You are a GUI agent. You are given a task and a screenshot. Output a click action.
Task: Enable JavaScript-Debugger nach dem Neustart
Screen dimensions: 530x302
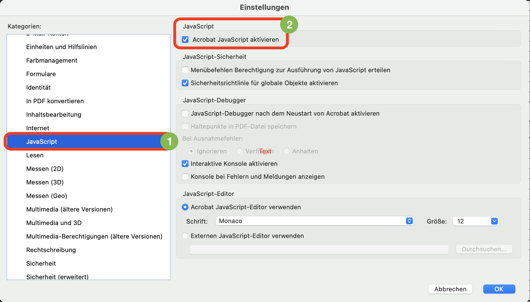(185, 113)
